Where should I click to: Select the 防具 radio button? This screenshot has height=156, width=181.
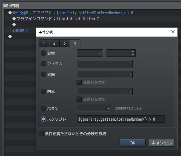tap(44, 92)
